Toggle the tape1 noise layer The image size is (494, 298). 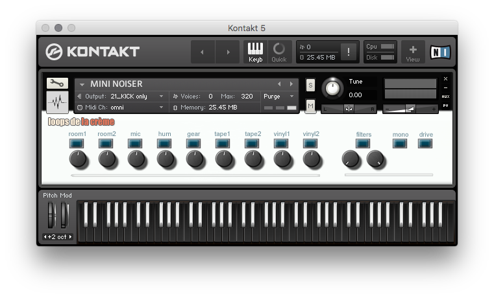click(223, 144)
